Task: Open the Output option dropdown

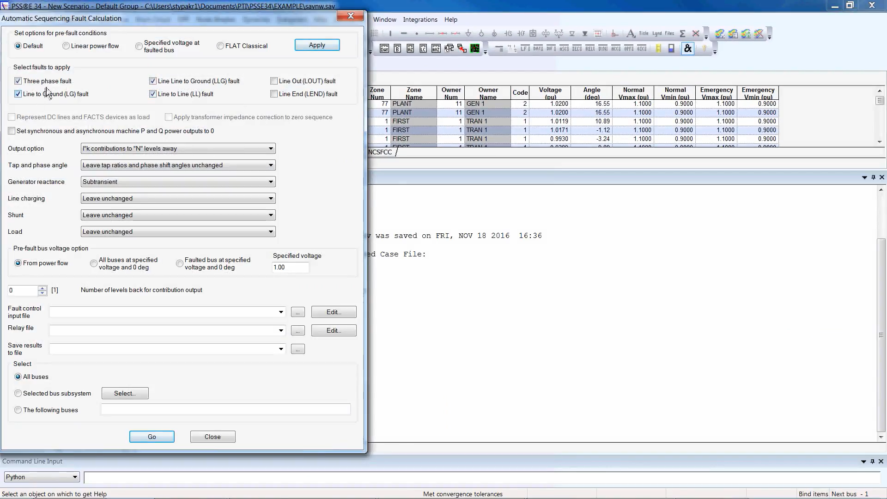Action: (178, 148)
